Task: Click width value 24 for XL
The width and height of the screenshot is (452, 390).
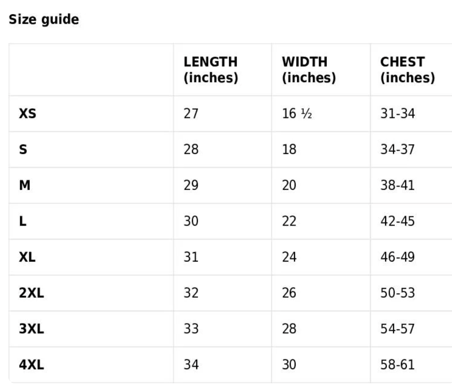Action: point(289,257)
